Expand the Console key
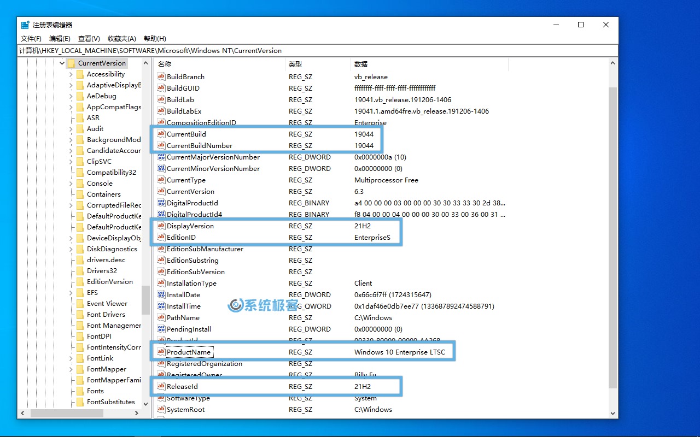The width and height of the screenshot is (700, 437). (x=71, y=184)
